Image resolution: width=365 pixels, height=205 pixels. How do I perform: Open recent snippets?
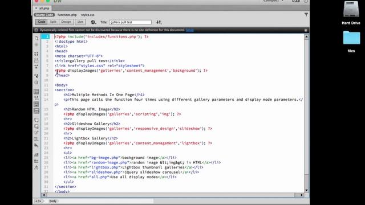tap(36, 139)
